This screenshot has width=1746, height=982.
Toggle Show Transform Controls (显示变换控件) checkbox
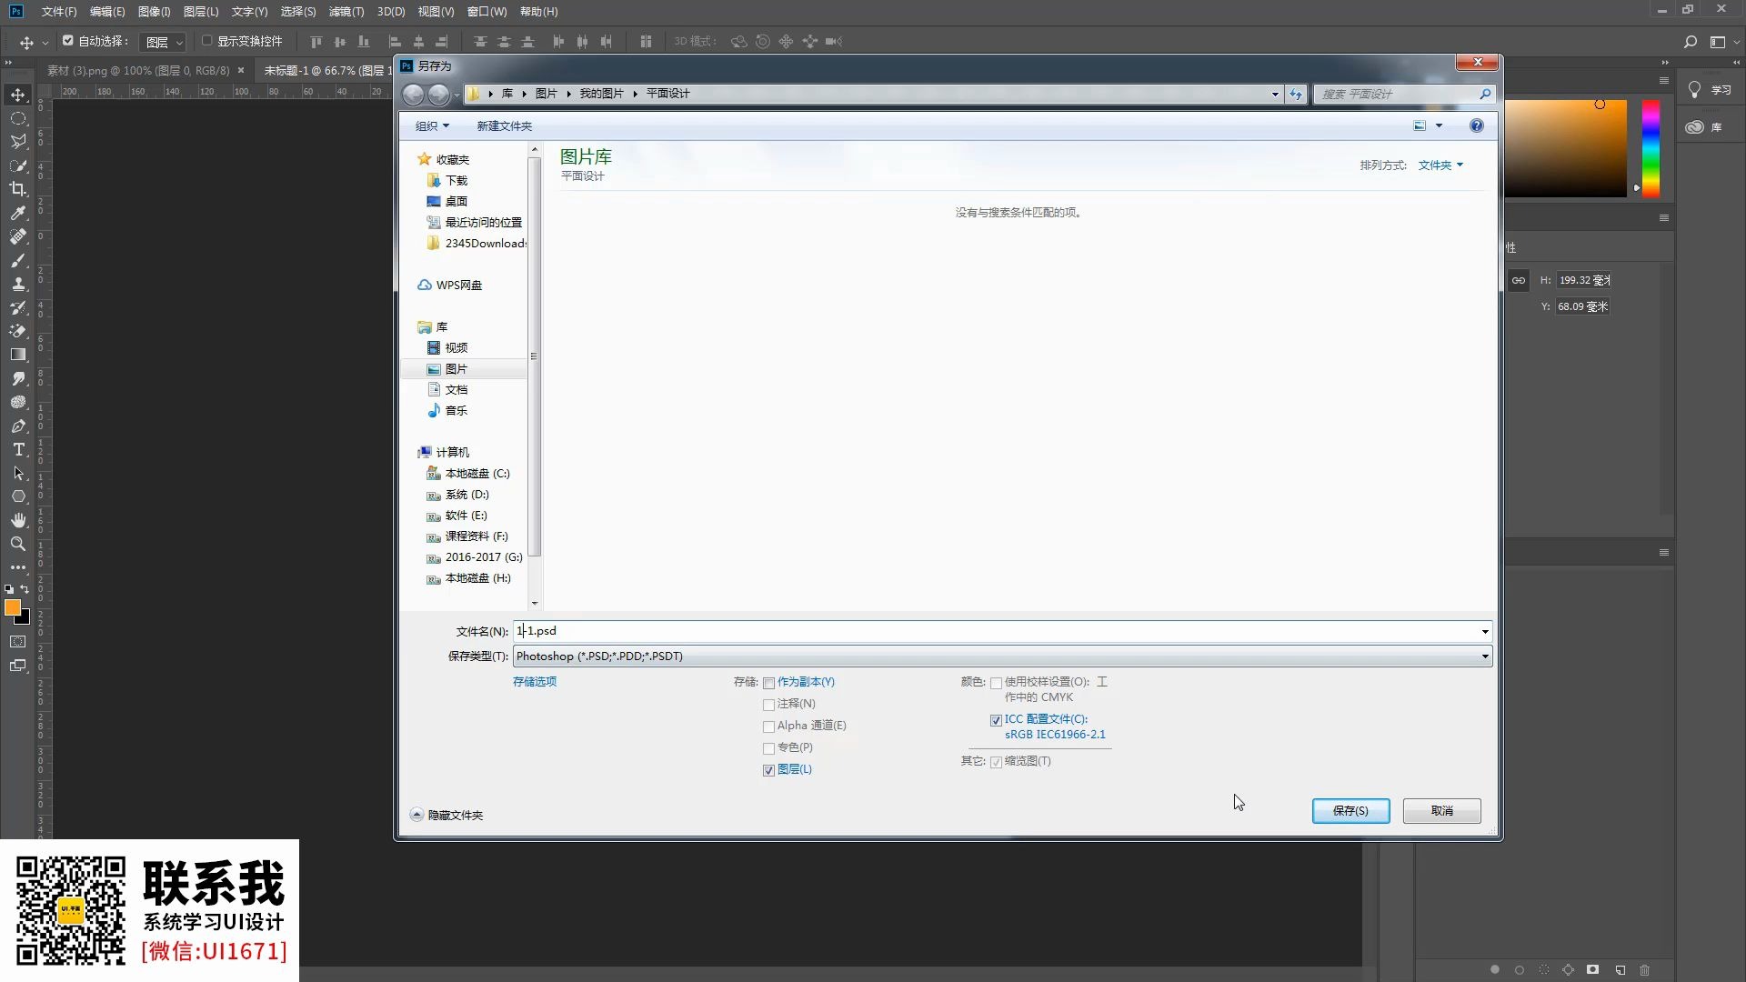pos(206,41)
